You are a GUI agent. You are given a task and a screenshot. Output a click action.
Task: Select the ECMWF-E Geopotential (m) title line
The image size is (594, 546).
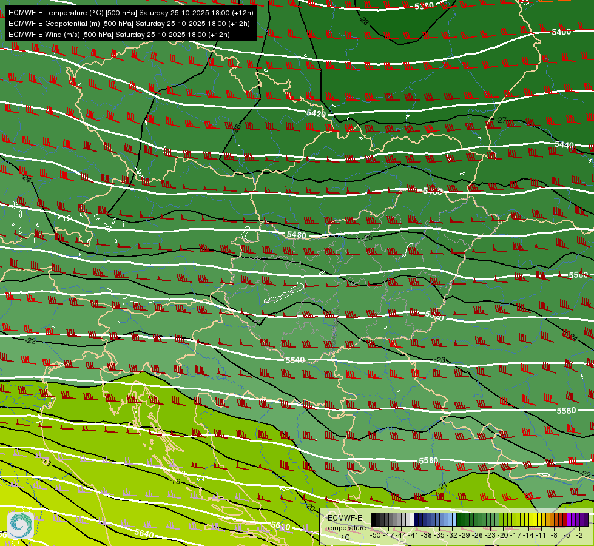tap(129, 24)
